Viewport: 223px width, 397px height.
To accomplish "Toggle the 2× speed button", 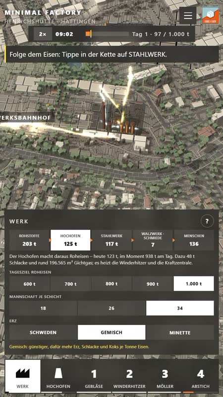I will (x=43, y=34).
